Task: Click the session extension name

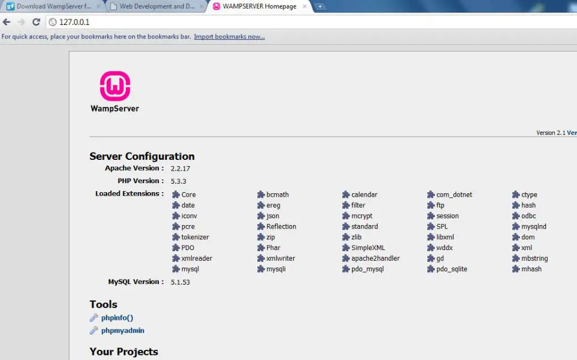Action: (x=447, y=215)
